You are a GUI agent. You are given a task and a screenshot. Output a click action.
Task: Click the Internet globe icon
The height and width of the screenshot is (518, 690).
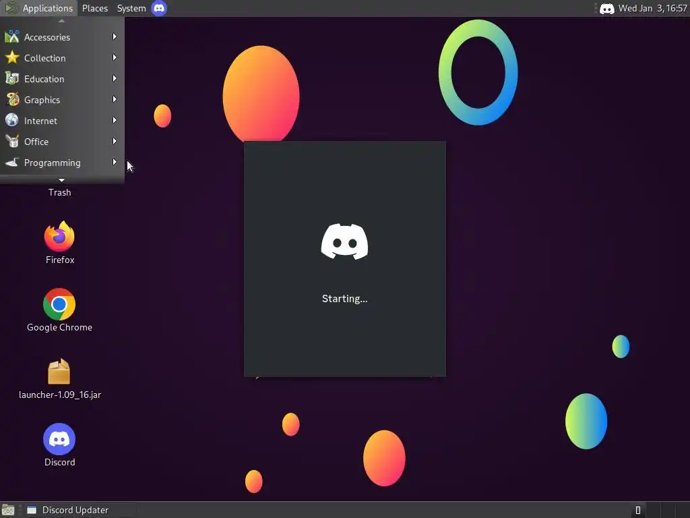click(12, 120)
